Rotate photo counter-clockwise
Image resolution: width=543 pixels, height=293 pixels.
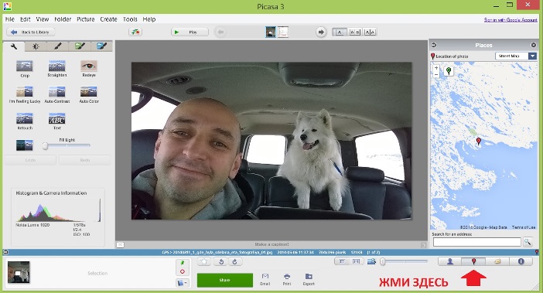pyautogui.click(x=221, y=261)
